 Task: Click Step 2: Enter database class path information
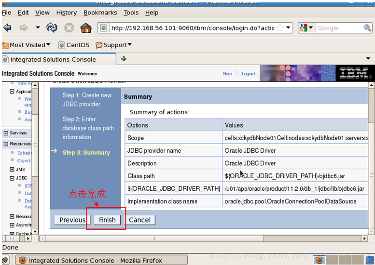click(88, 128)
